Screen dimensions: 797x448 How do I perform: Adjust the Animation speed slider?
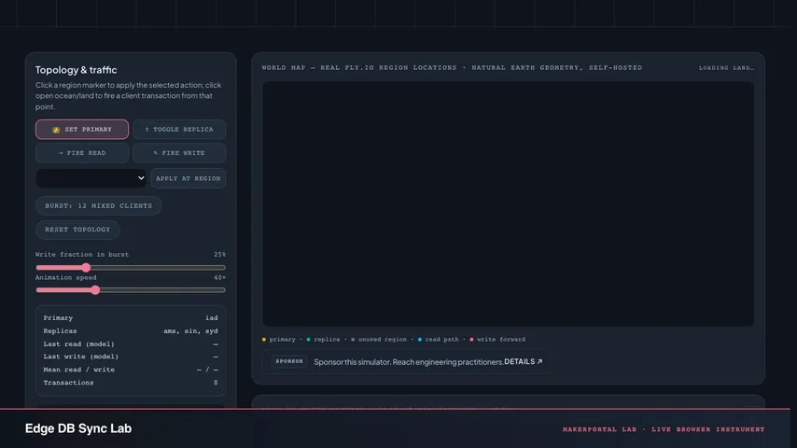coord(131,290)
